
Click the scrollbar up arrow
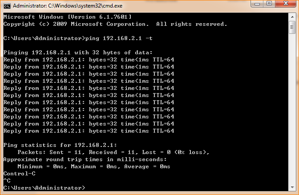[x=292, y=16]
